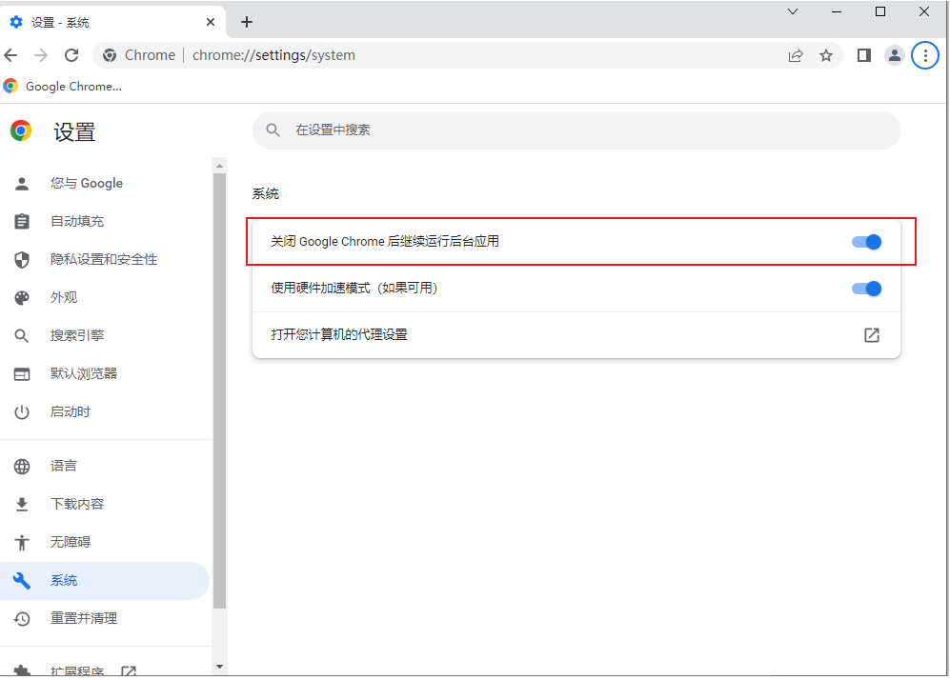Open a new tab with plus button
This screenshot has height=680, width=950.
pyautogui.click(x=247, y=23)
